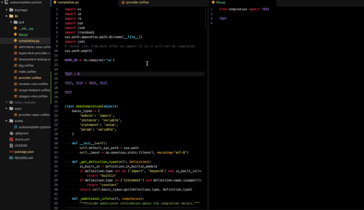Collapse the spec folder
364x210 pixels.
(x=6, y=108)
